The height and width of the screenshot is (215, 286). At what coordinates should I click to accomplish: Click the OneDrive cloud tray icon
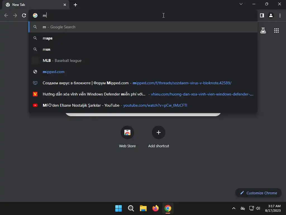pyautogui.click(x=243, y=208)
